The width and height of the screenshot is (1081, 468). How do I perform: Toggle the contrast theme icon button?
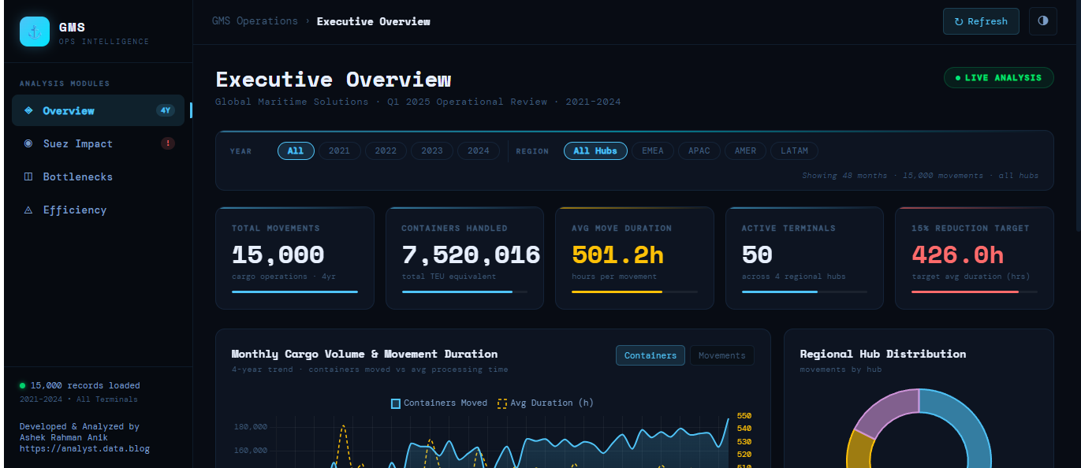click(x=1042, y=21)
